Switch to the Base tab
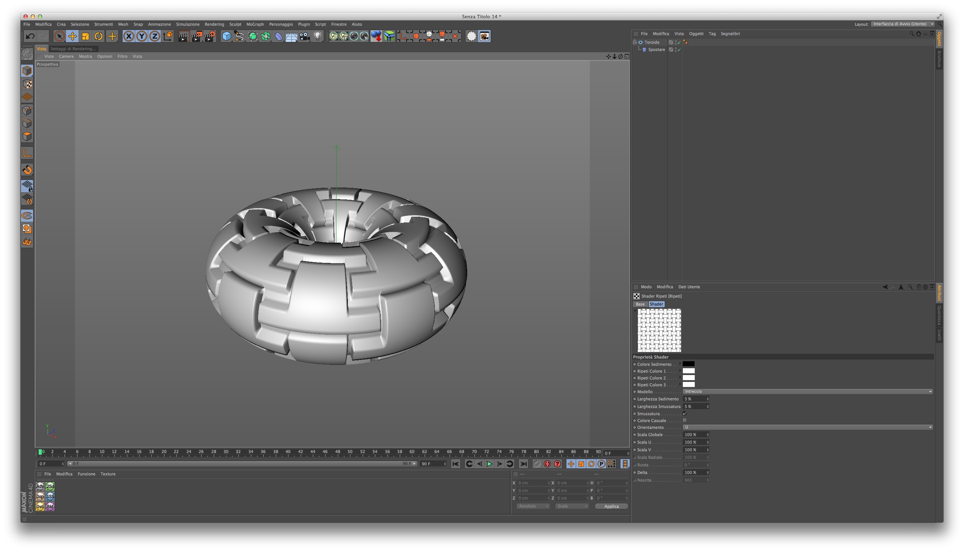 (640, 304)
